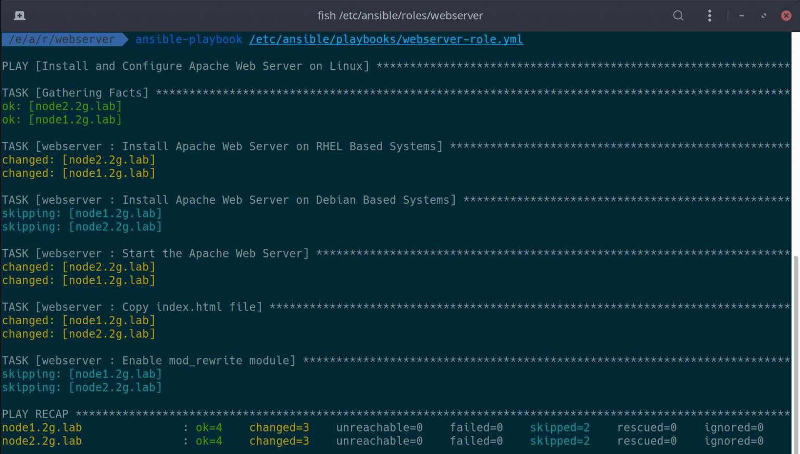Click changed node1.2g.lab under Copy index.html
The image size is (800, 454).
[78, 321]
